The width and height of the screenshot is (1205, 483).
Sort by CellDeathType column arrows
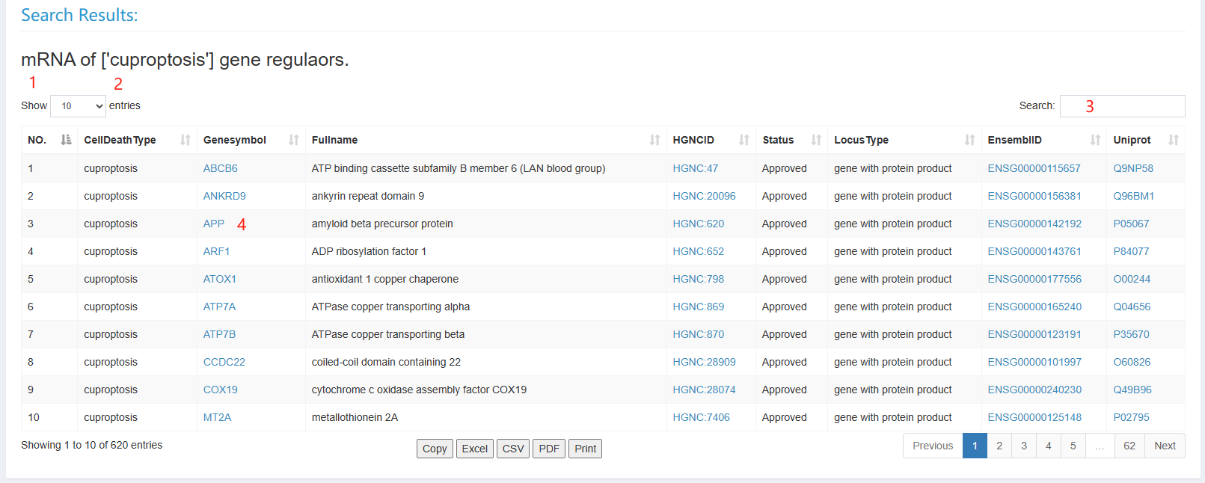pos(185,140)
